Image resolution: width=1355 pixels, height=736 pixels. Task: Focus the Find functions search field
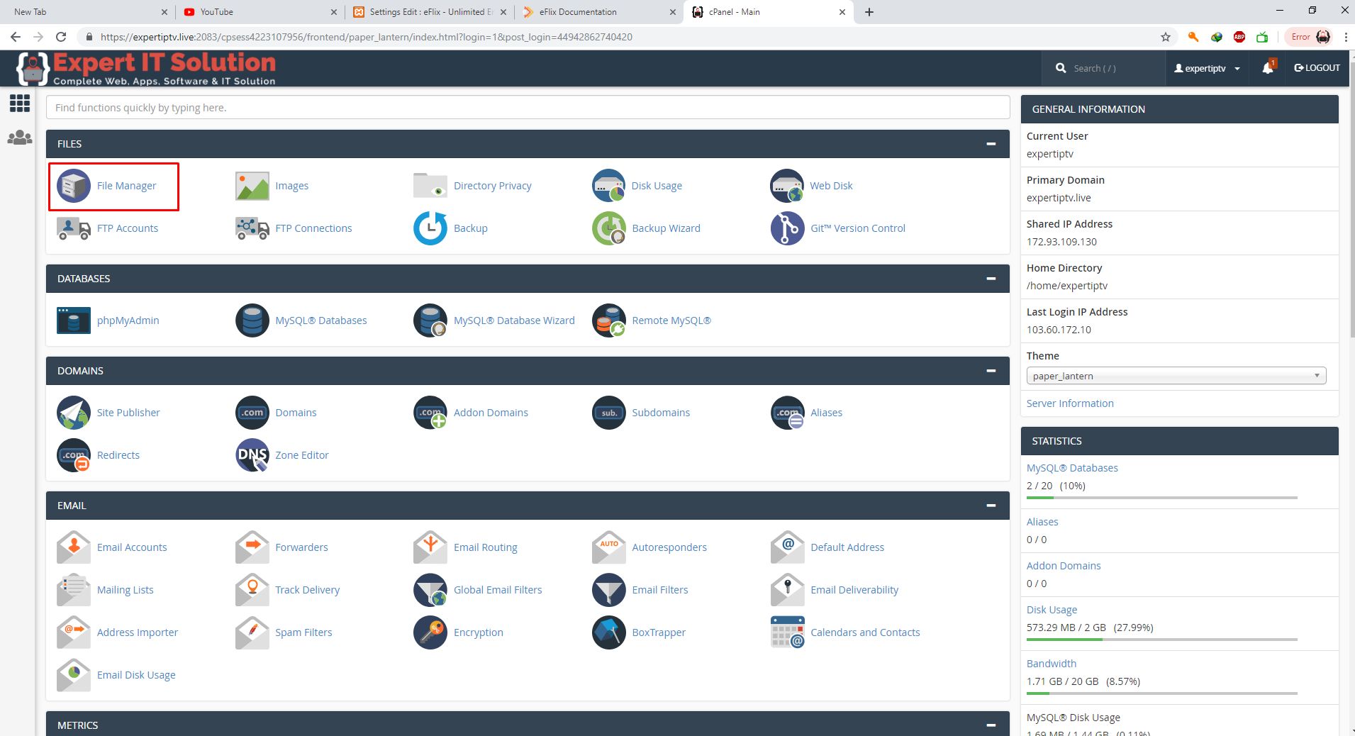[528, 108]
